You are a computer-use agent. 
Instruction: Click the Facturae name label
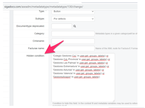[x=36, y=48]
